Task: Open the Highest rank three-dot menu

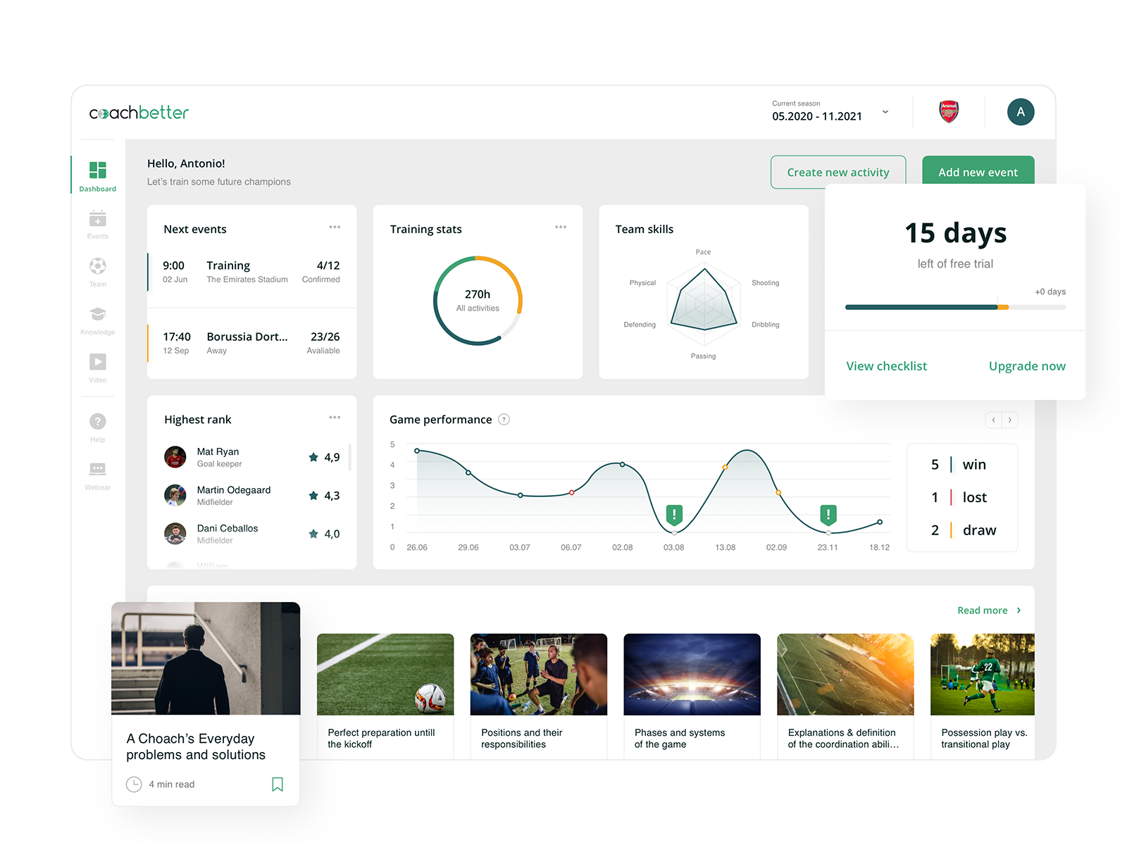Action: click(x=335, y=418)
